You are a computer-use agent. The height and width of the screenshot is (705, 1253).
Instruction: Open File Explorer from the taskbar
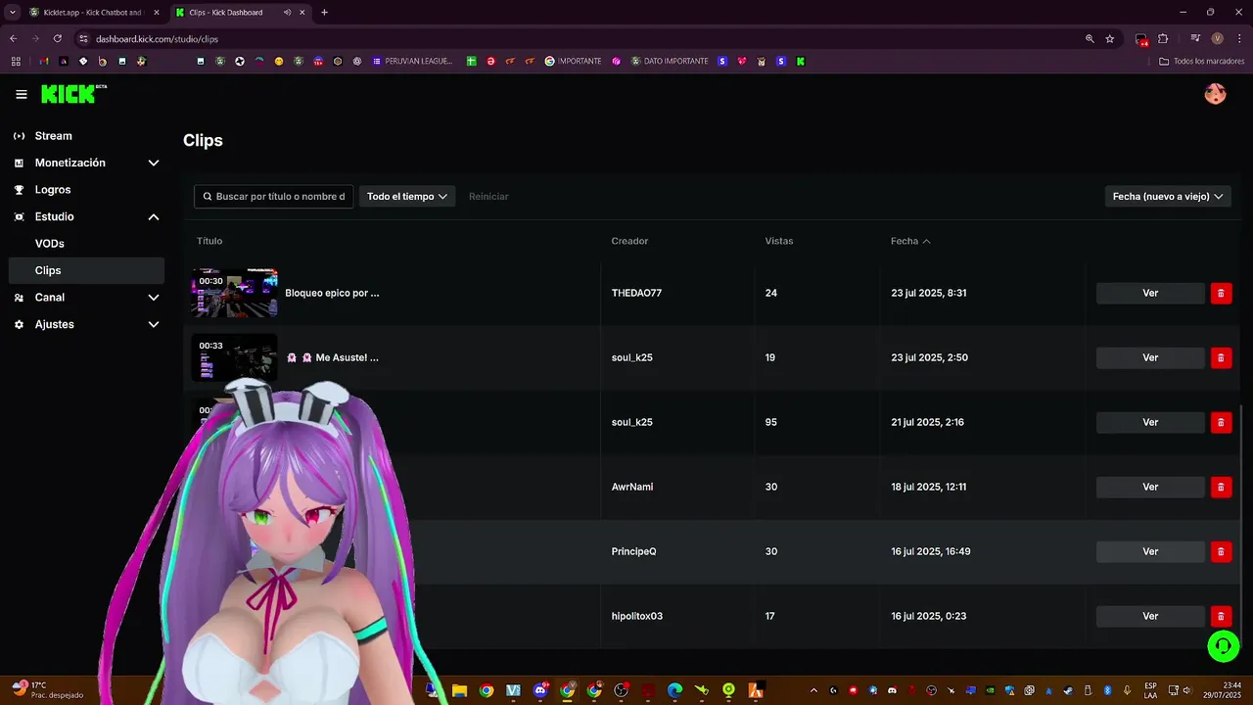459,690
